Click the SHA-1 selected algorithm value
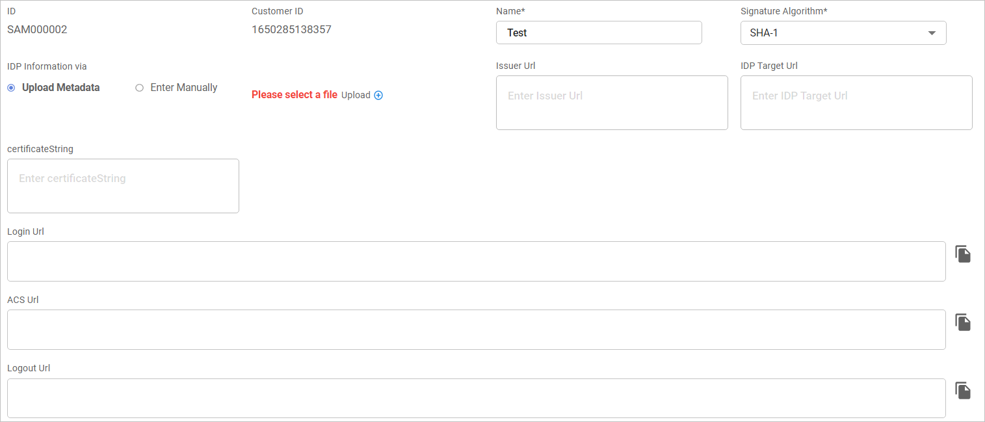 pos(764,33)
